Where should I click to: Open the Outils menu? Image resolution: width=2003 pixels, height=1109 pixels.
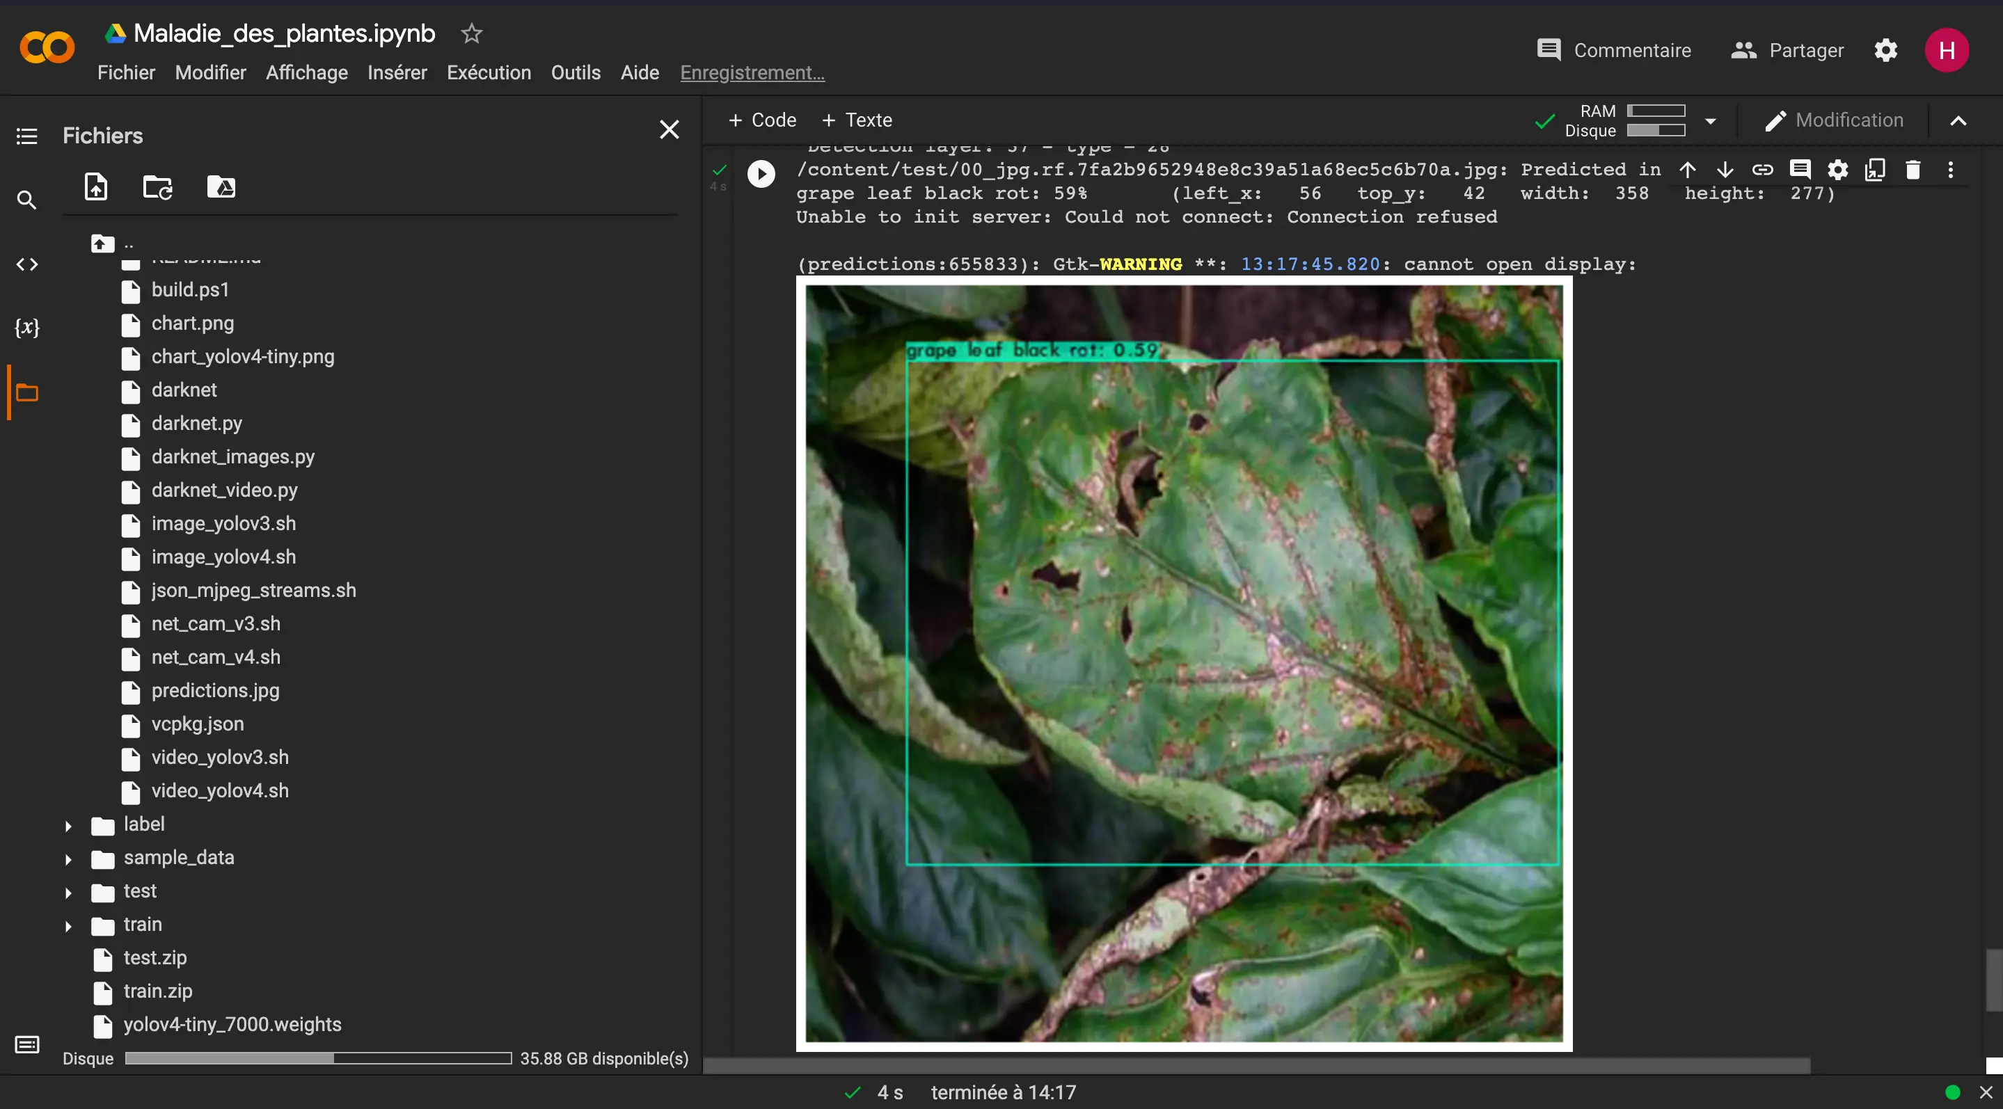(576, 72)
